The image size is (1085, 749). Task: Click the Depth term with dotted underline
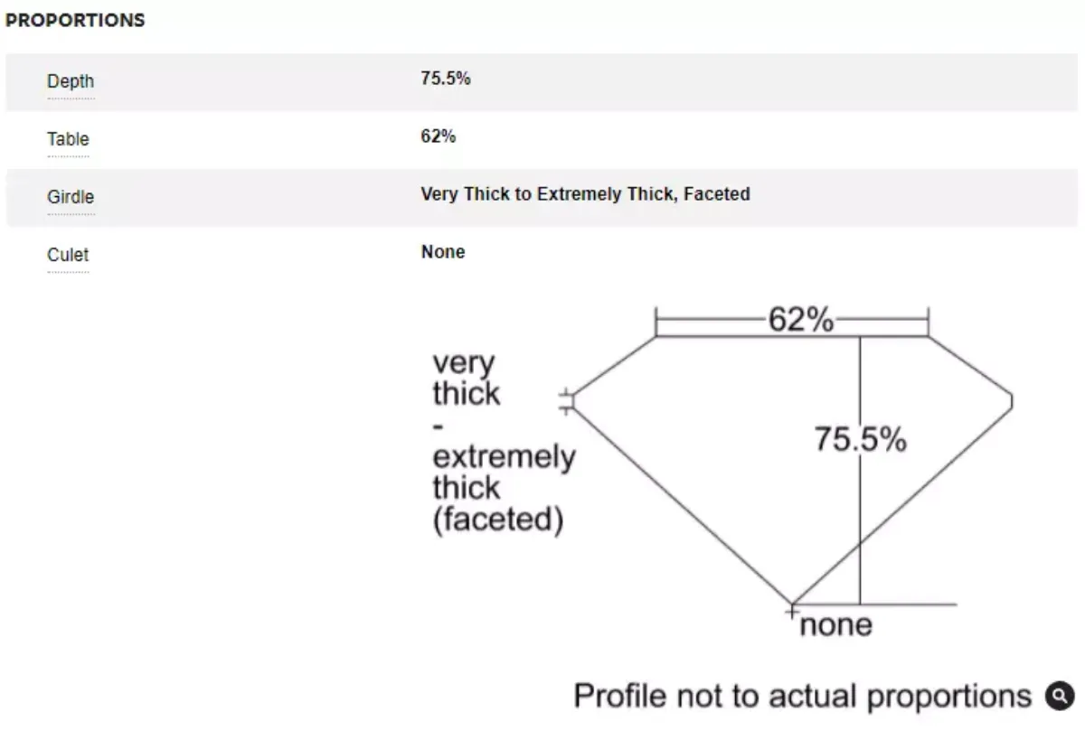pos(71,81)
